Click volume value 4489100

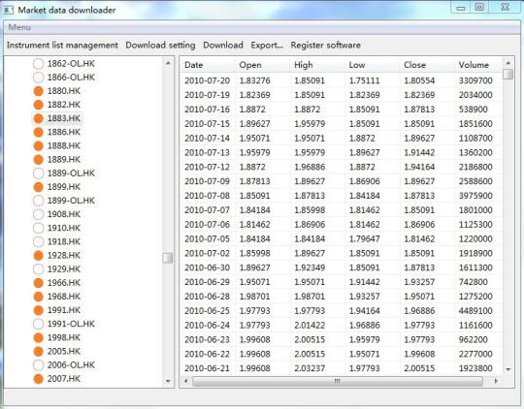tap(475, 310)
